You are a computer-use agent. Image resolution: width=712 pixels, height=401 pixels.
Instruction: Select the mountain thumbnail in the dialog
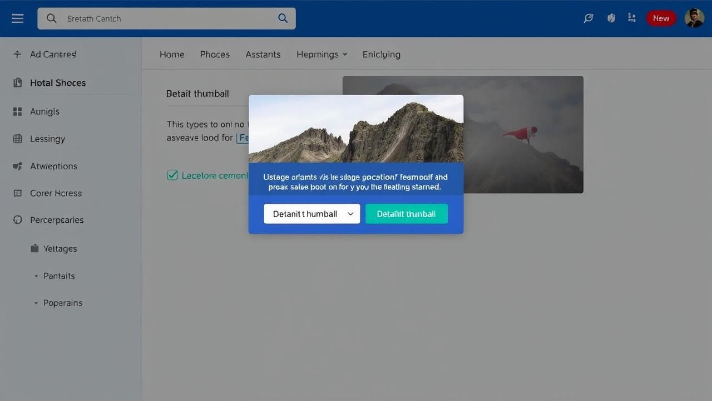(356, 129)
